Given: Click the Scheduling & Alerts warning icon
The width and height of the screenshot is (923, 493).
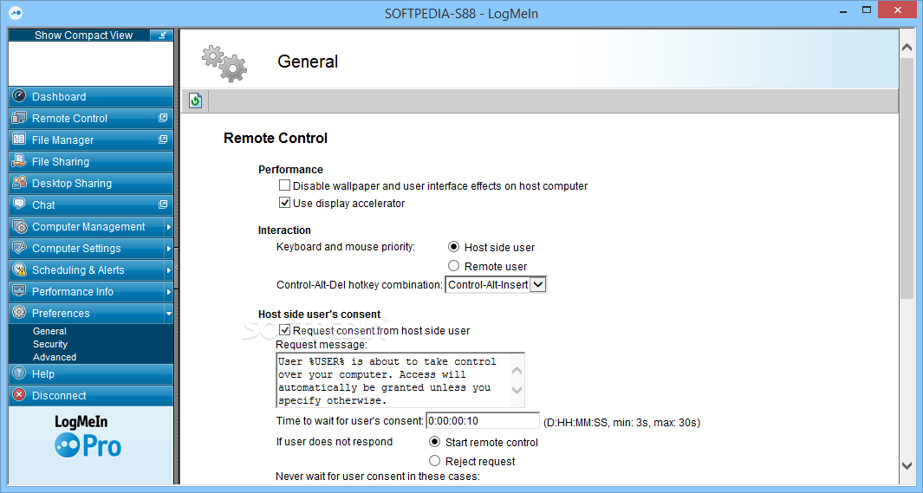Looking at the screenshot, I should click(x=19, y=269).
